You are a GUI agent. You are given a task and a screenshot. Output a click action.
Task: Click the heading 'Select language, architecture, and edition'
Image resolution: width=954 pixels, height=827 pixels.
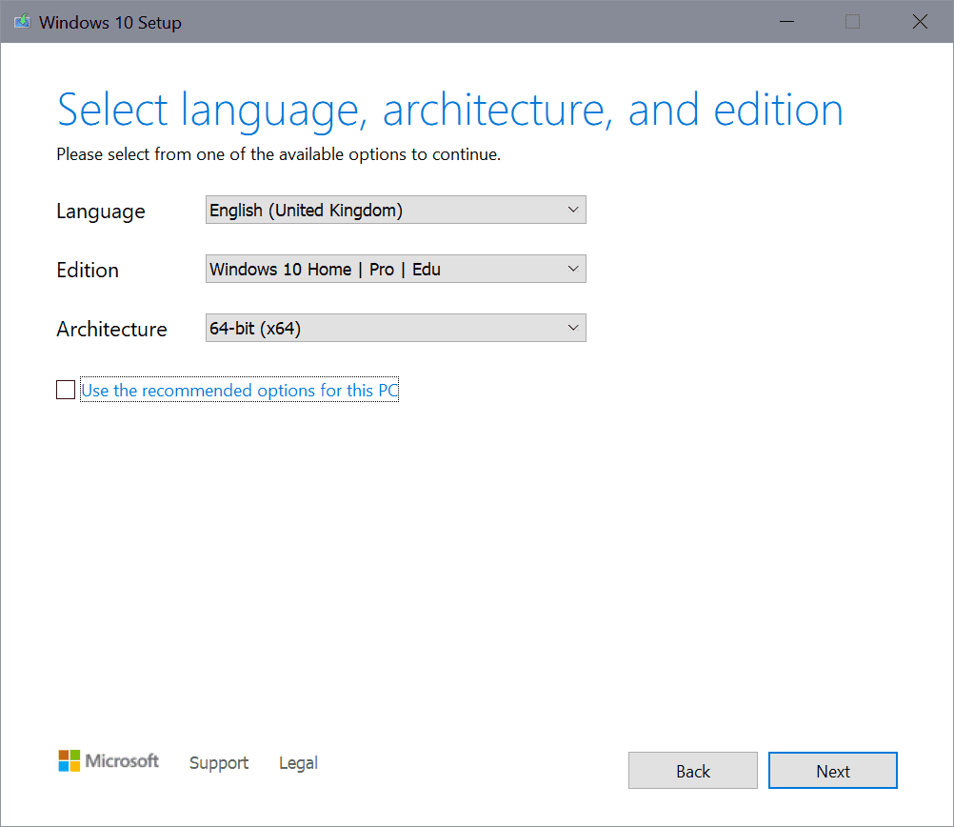pyautogui.click(x=450, y=111)
